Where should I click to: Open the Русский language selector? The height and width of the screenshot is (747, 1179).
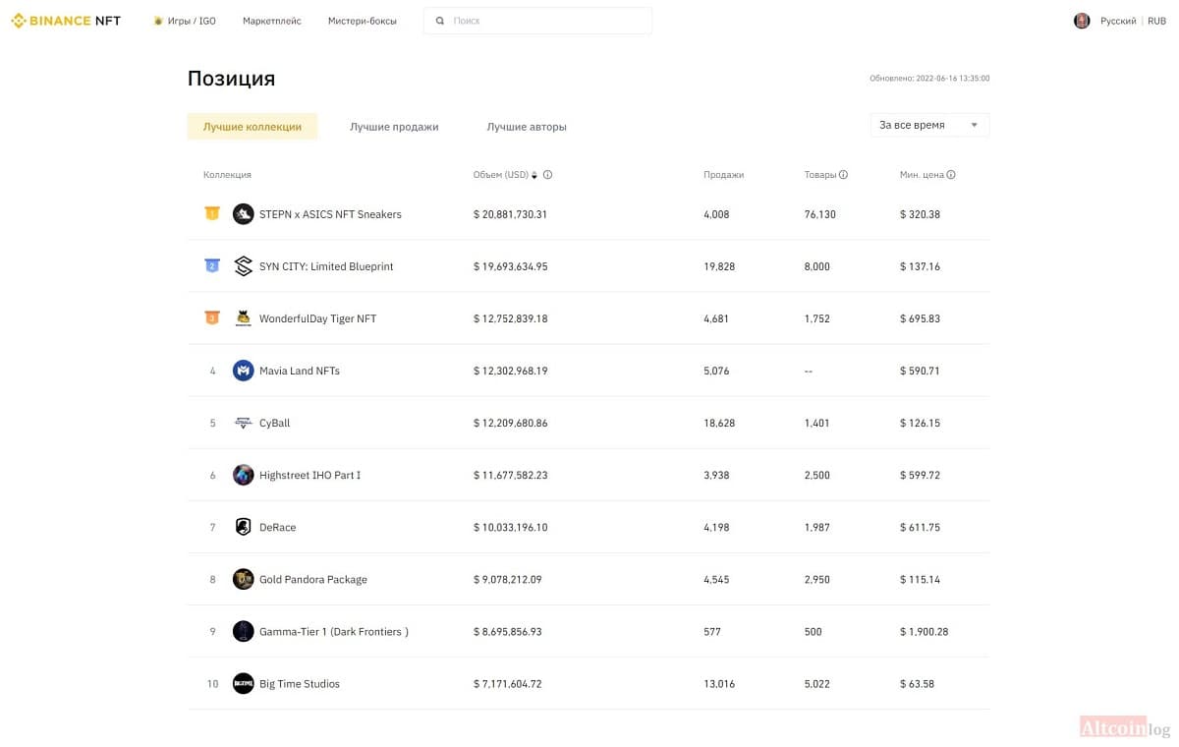click(x=1118, y=21)
